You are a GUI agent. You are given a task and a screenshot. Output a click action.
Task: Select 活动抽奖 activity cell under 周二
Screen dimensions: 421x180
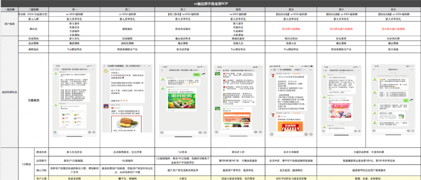pyautogui.click(x=127, y=39)
